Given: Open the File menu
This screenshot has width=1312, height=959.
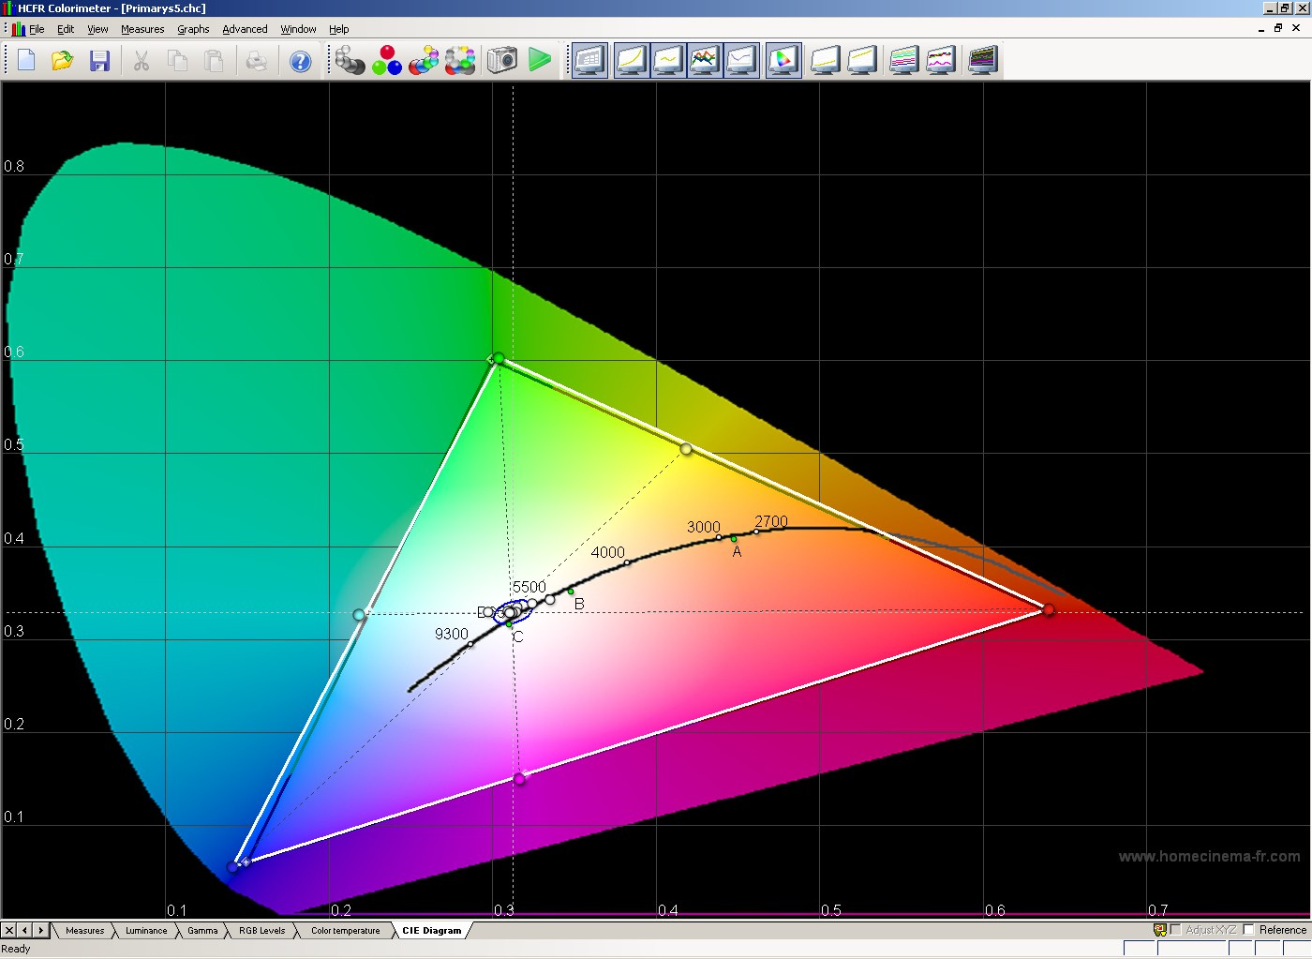Looking at the screenshot, I should point(37,29).
